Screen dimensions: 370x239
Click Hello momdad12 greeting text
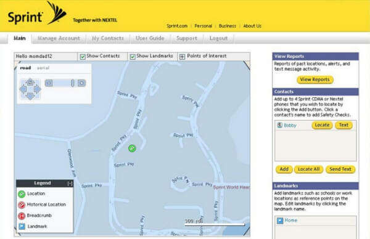point(34,56)
